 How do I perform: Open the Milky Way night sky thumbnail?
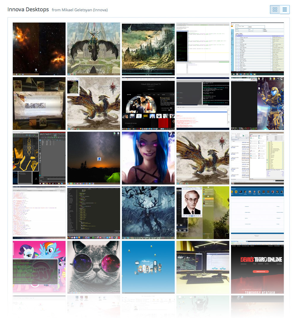(94, 158)
